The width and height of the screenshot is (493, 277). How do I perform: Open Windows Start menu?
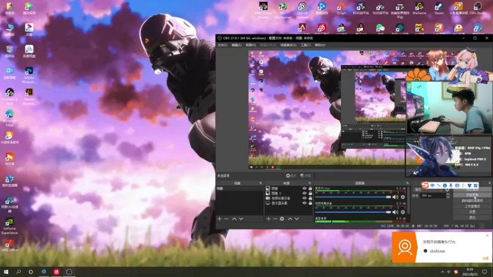tap(6, 271)
